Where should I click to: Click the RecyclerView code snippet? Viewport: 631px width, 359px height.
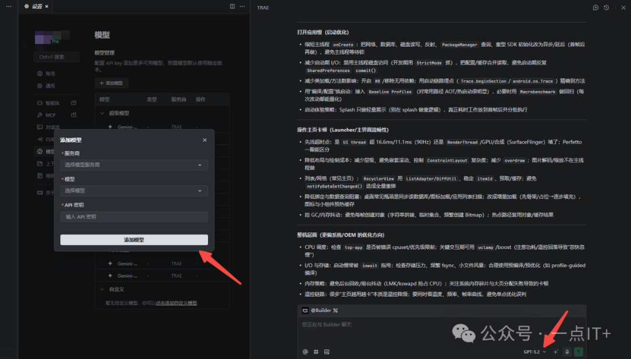[378, 179]
